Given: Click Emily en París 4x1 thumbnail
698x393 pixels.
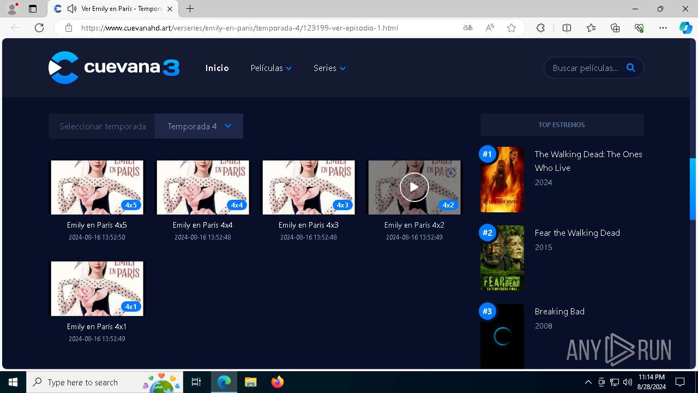Looking at the screenshot, I should coord(97,289).
